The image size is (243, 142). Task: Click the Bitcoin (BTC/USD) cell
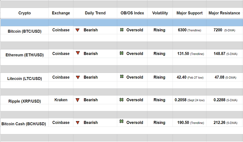[25, 31]
